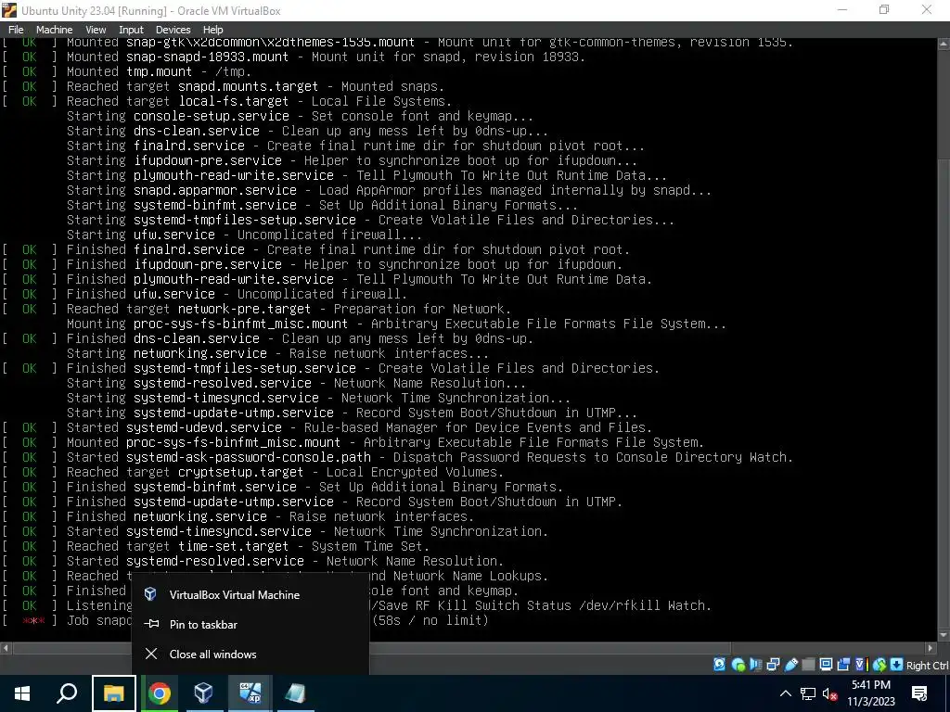Select VirtualBox Virtual Machine in jump list

[250, 594]
